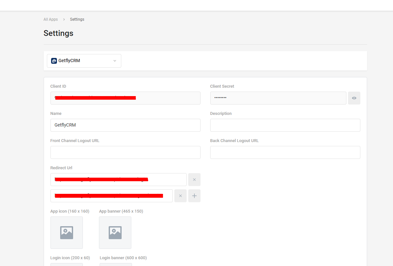Select the Front Channel Logout URL input
The width and height of the screenshot is (393, 266).
125,152
